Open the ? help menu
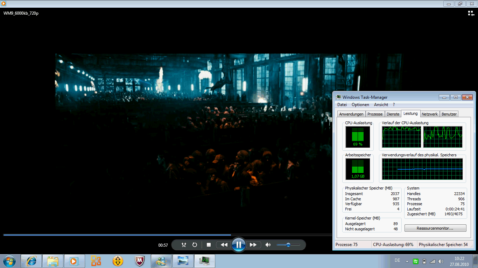This screenshot has width=478, height=268. coord(394,105)
